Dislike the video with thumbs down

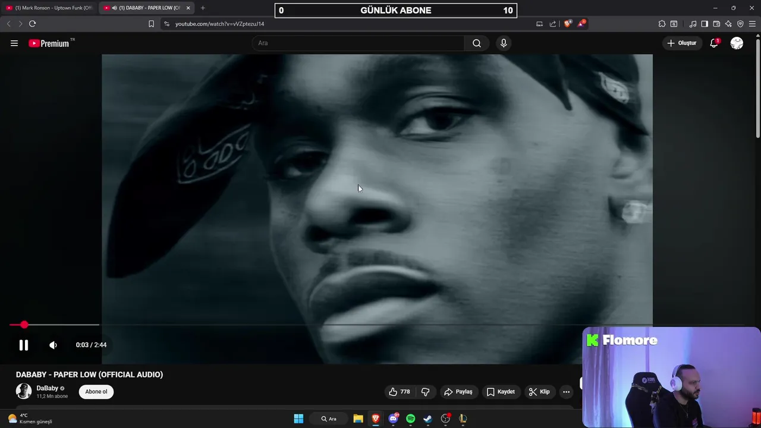tap(425, 392)
